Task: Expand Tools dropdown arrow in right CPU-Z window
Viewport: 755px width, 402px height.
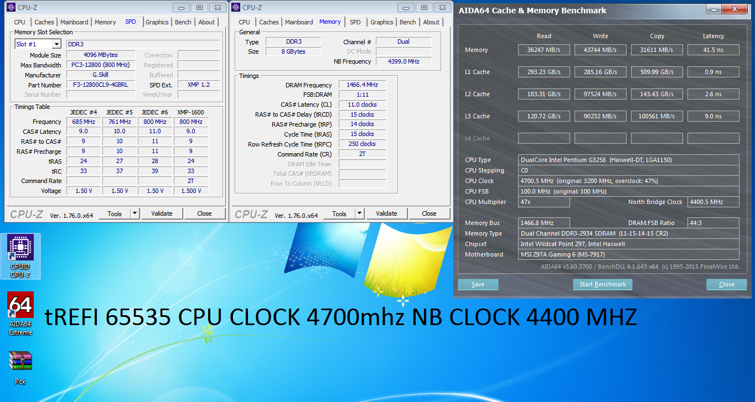Action: tap(359, 213)
